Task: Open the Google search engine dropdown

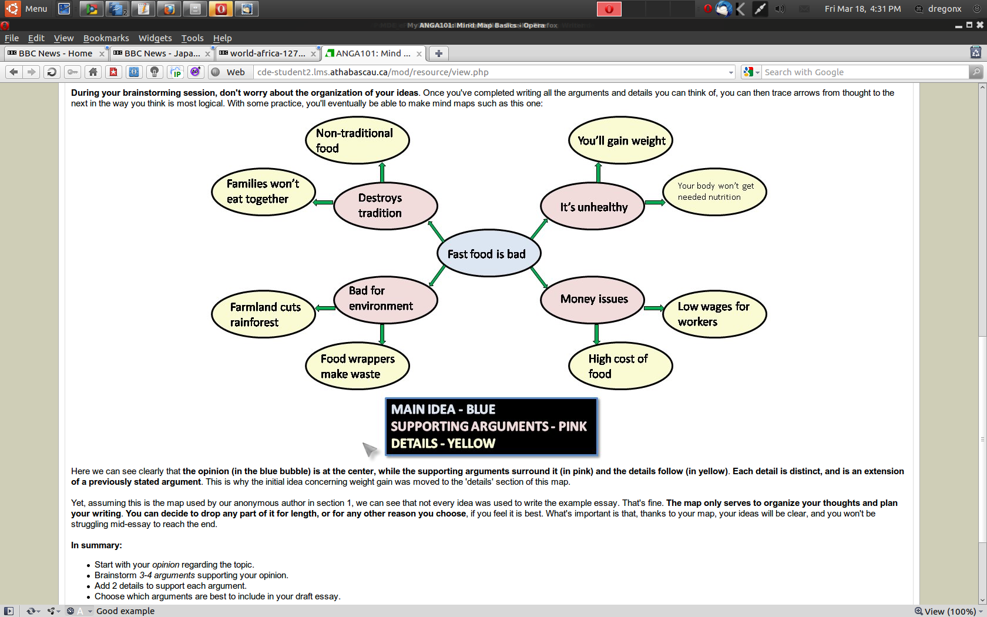Action: pos(751,72)
